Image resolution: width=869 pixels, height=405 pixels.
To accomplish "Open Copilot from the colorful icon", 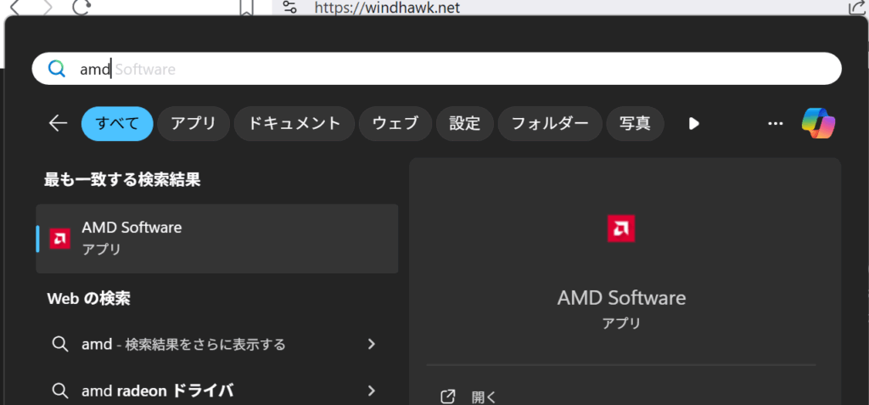I will coord(819,123).
